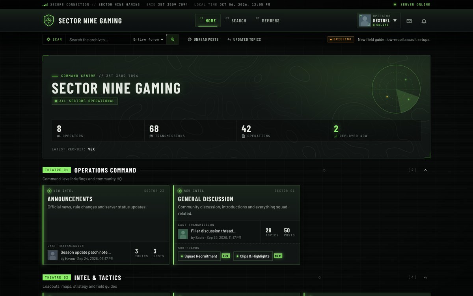Click the signal bars Secure Connection icon
The height and width of the screenshot is (296, 473).
click(45, 4)
